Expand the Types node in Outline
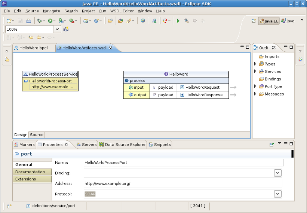The width and height of the screenshot is (307, 213). [x=255, y=64]
